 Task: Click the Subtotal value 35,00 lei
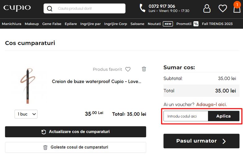coord(227,78)
